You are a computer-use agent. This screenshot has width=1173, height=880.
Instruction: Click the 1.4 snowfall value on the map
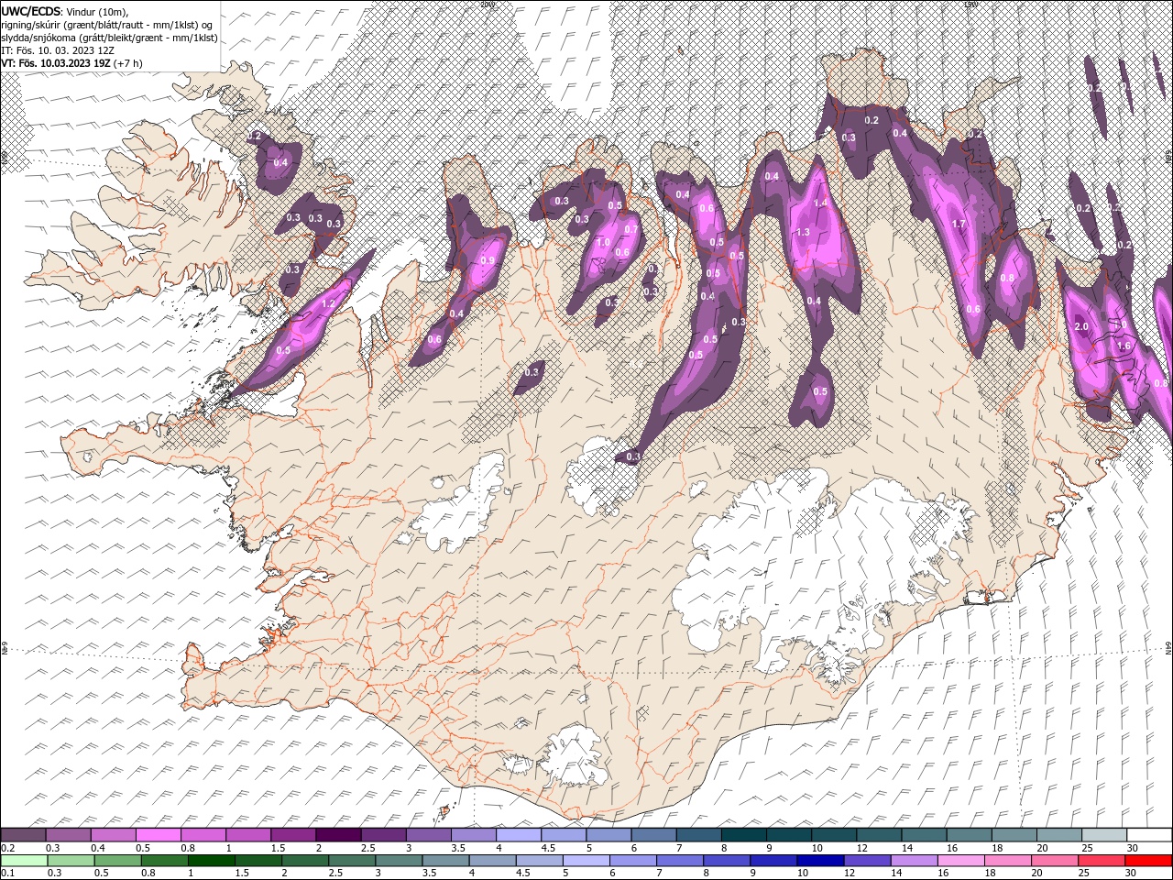pos(821,203)
